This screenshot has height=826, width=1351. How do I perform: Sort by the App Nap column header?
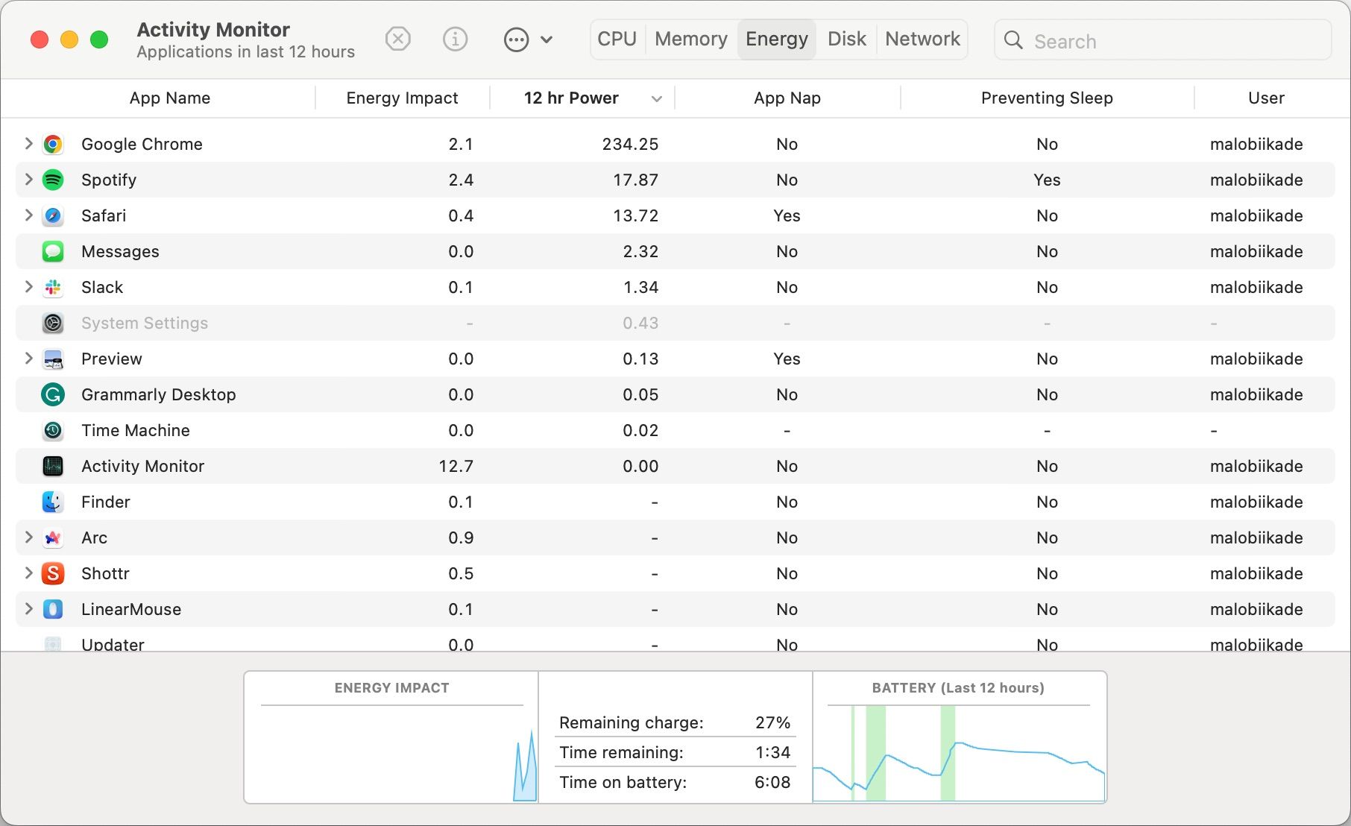click(787, 98)
